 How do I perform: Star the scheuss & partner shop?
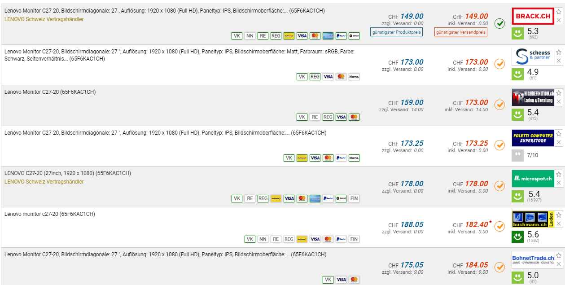[559, 52]
